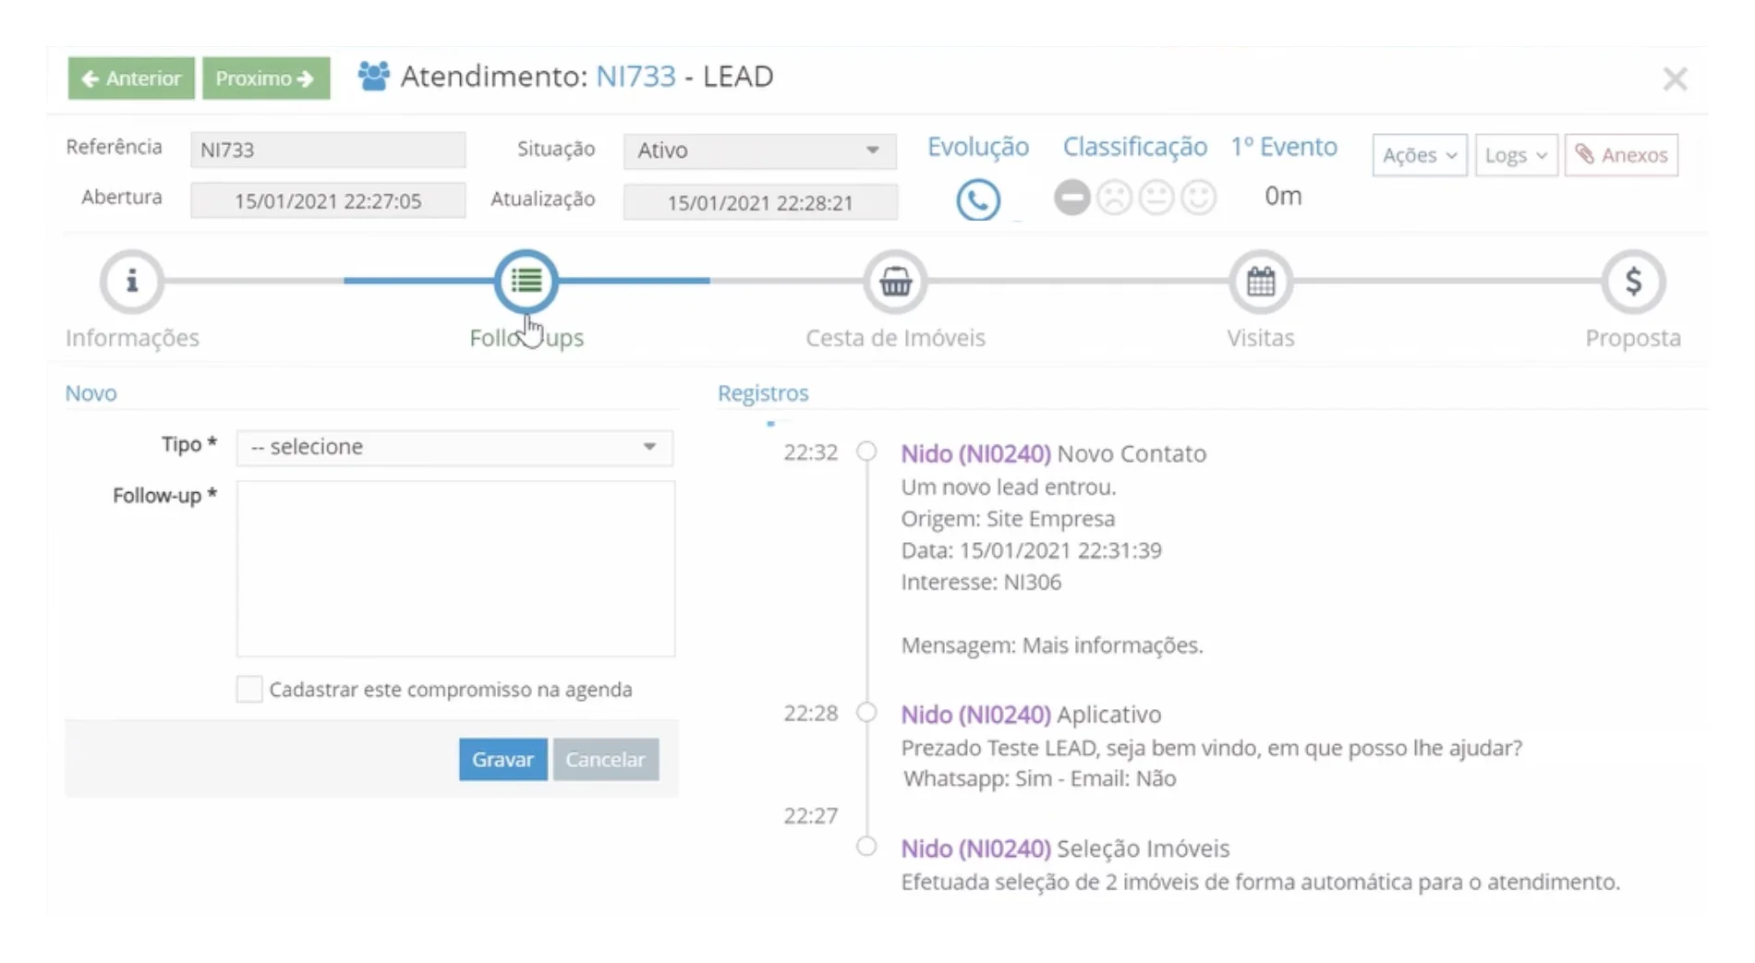This screenshot has height=963, width=1755.
Task: Click the Registros section heading
Action: pyautogui.click(x=763, y=393)
